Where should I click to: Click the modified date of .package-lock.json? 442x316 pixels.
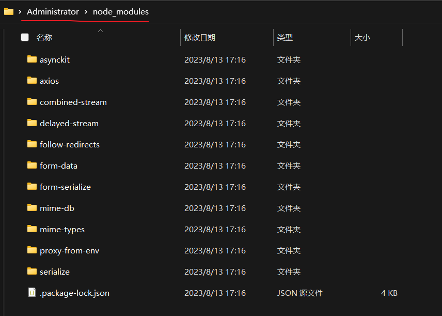point(215,293)
